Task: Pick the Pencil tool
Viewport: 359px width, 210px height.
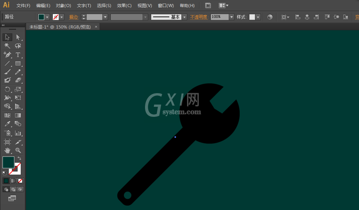Action: click(x=18, y=72)
